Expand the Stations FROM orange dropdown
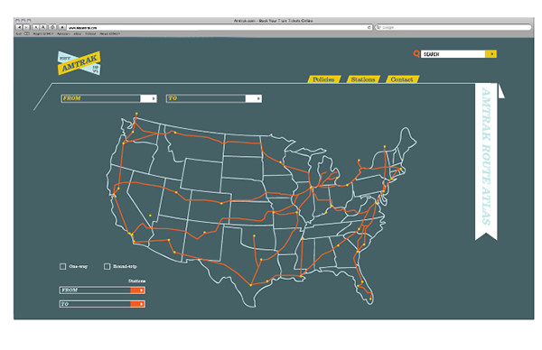 coord(137,290)
